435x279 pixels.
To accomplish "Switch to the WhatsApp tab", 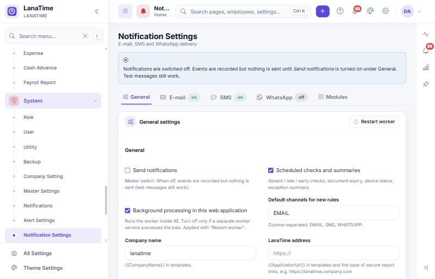I will [x=282, y=98].
